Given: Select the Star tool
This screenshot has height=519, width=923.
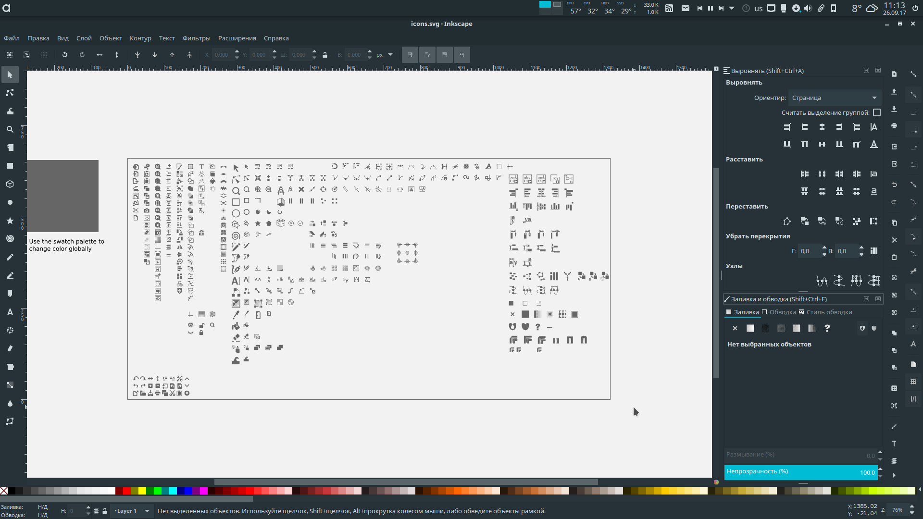Looking at the screenshot, I should point(10,221).
